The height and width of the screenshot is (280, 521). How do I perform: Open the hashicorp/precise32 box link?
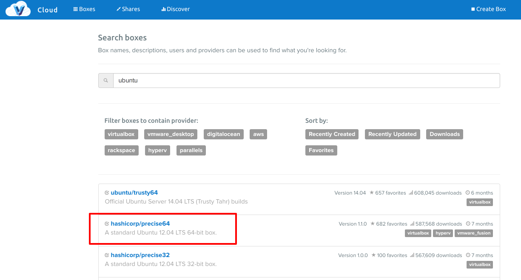pos(140,255)
